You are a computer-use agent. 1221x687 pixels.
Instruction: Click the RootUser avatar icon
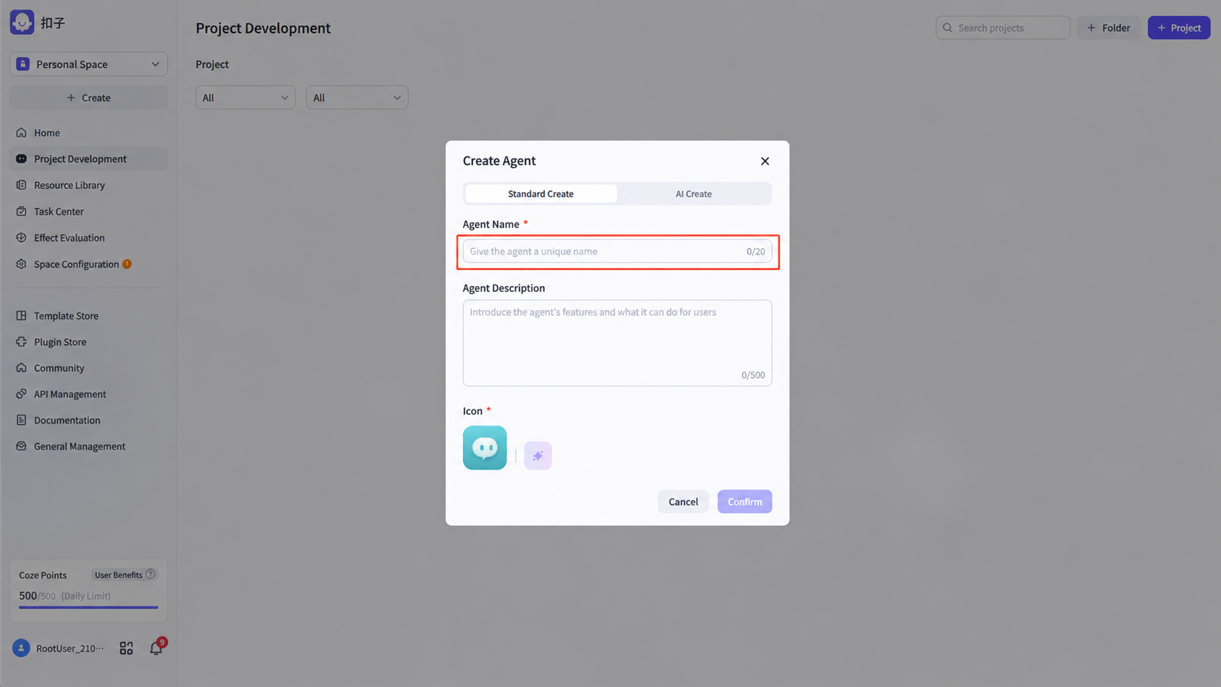(x=21, y=648)
